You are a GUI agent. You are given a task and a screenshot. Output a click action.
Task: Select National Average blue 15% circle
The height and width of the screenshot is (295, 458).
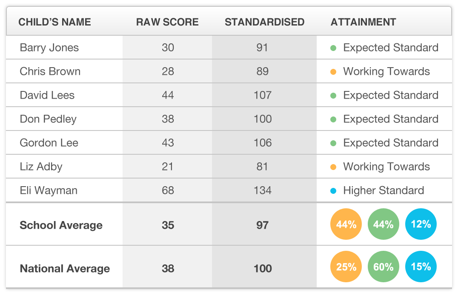tap(421, 267)
